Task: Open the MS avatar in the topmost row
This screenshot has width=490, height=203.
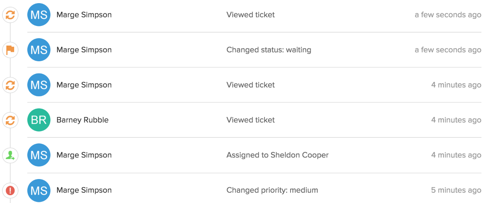Action: pos(39,15)
